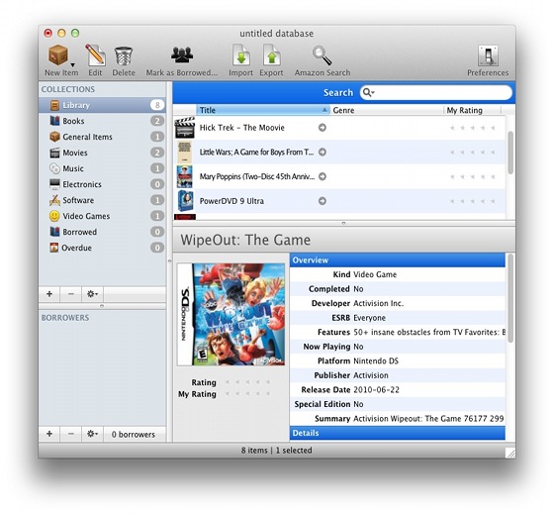The height and width of the screenshot is (515, 554).
Task: Set My Rating stars for PowerDVD 9 Ultra
Action: click(473, 201)
